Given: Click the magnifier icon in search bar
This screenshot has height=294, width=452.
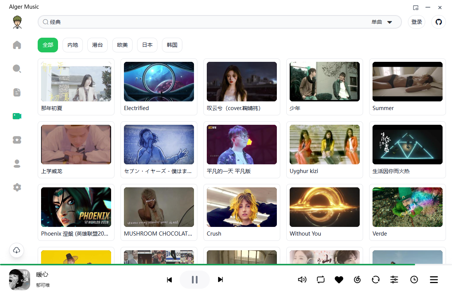Looking at the screenshot, I should pos(45,22).
